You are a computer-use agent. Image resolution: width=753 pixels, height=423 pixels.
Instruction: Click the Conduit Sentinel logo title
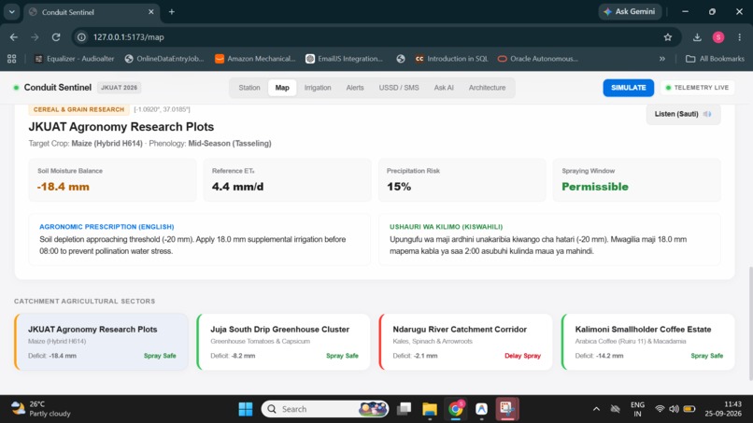[x=58, y=88]
